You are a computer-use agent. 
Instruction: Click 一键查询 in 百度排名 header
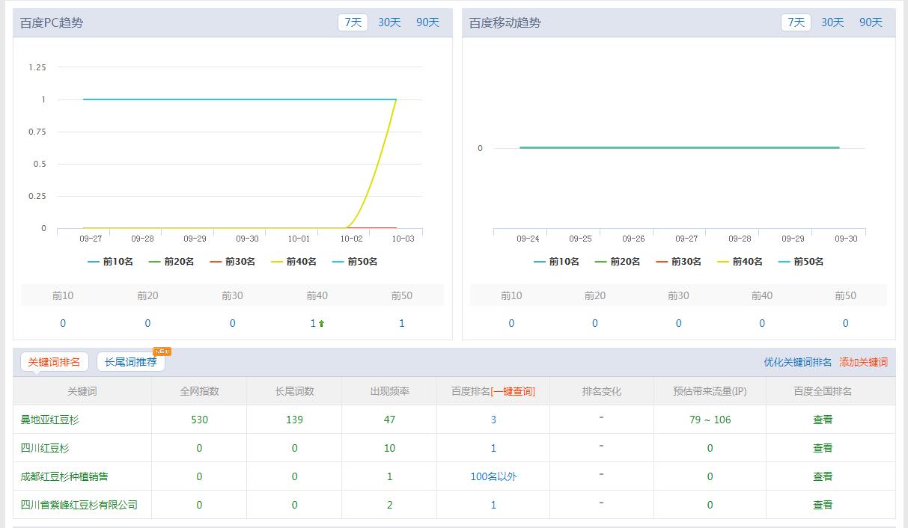coord(513,391)
